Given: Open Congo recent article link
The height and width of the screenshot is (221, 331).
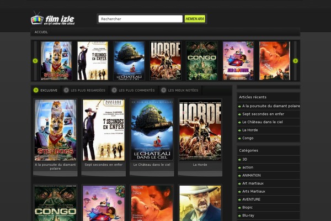Looking at the screenshot, I should [x=248, y=138].
